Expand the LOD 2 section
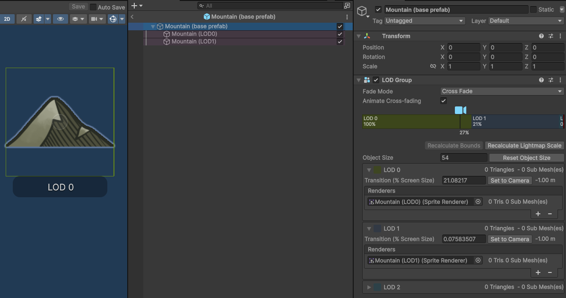 369,287
